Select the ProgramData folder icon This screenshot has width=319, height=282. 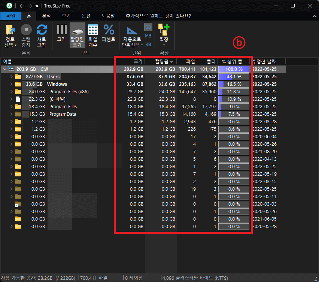pyautogui.click(x=18, y=114)
